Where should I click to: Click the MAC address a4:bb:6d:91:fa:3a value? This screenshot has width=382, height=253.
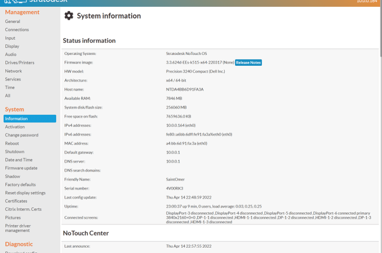point(187,144)
